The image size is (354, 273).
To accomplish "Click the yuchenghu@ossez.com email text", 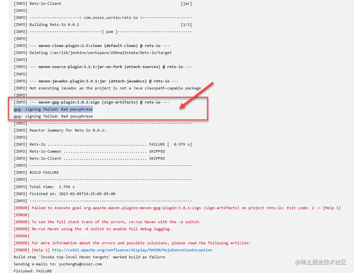I will coord(80,264).
